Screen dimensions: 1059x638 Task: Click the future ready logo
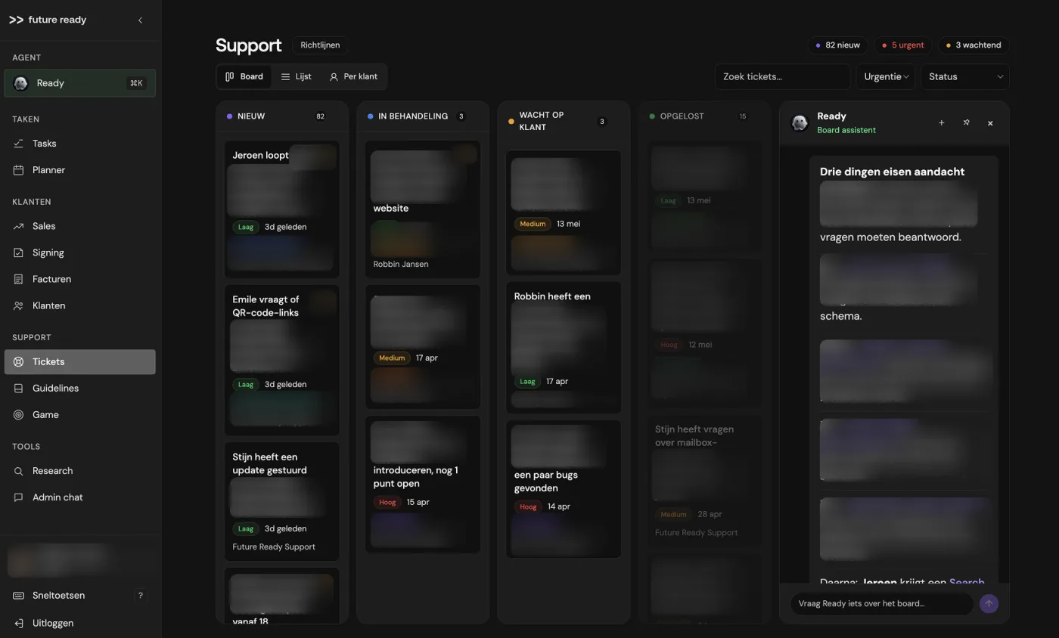(x=48, y=20)
